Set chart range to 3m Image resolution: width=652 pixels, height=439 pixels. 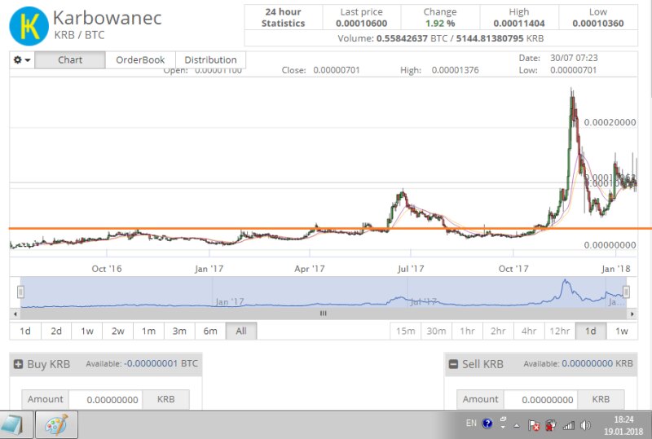[179, 331]
